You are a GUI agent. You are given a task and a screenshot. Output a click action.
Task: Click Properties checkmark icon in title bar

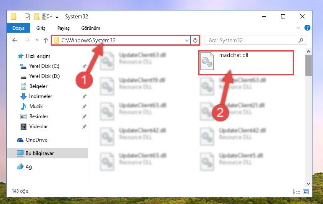27,17
